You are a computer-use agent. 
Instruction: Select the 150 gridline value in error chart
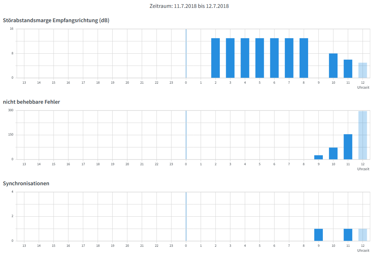pyautogui.click(x=11, y=134)
